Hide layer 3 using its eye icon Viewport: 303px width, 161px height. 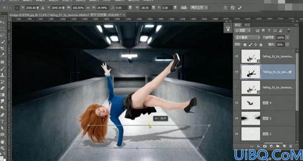(237, 118)
